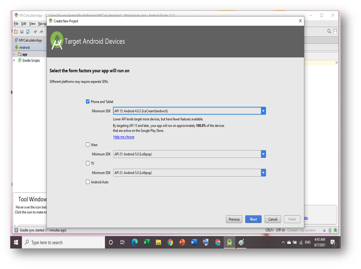Tick the Android Auto checkbox
Viewport: 361px width, 269px height.
tap(88, 182)
